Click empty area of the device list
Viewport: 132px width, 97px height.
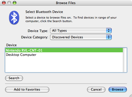[x=64, y=64]
